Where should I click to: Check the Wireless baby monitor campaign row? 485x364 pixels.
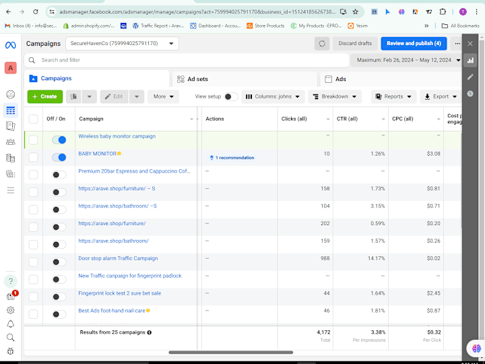pos(33,140)
